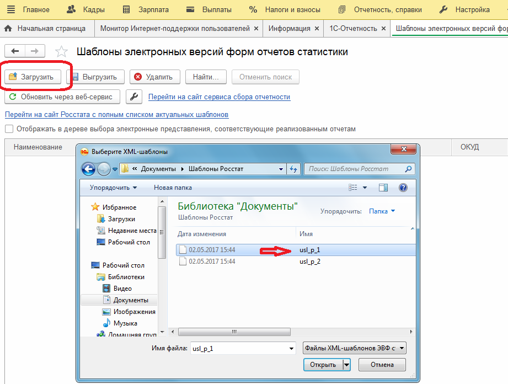Go back with the left arrow button
This screenshot has width=508, height=384.
point(15,51)
